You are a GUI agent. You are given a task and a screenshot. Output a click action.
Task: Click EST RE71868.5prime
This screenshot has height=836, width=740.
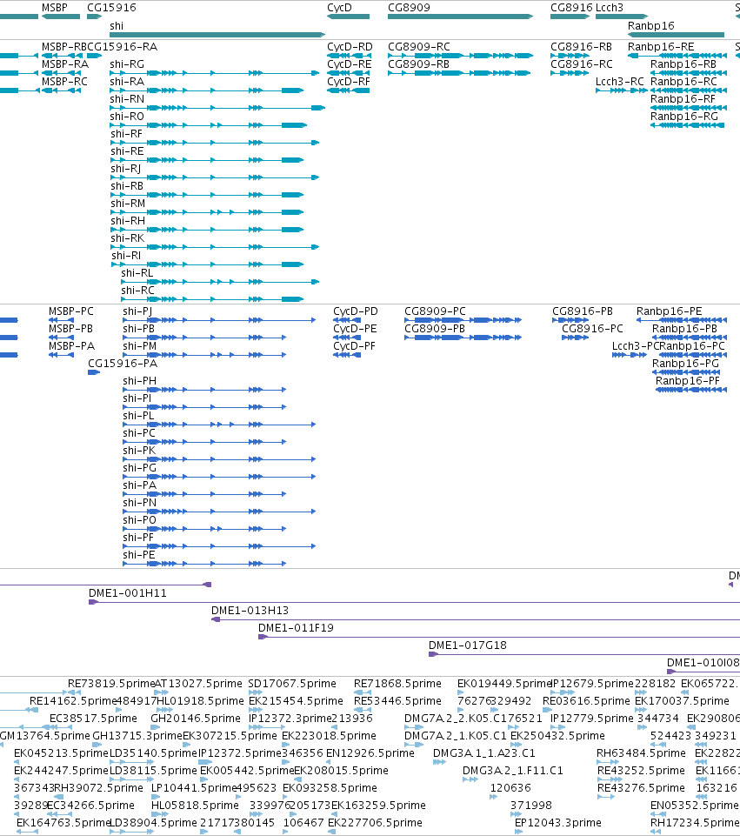397,684
